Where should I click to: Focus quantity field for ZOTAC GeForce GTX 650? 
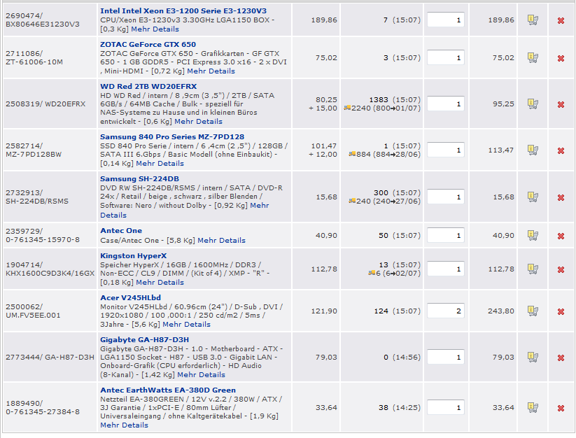coord(446,57)
